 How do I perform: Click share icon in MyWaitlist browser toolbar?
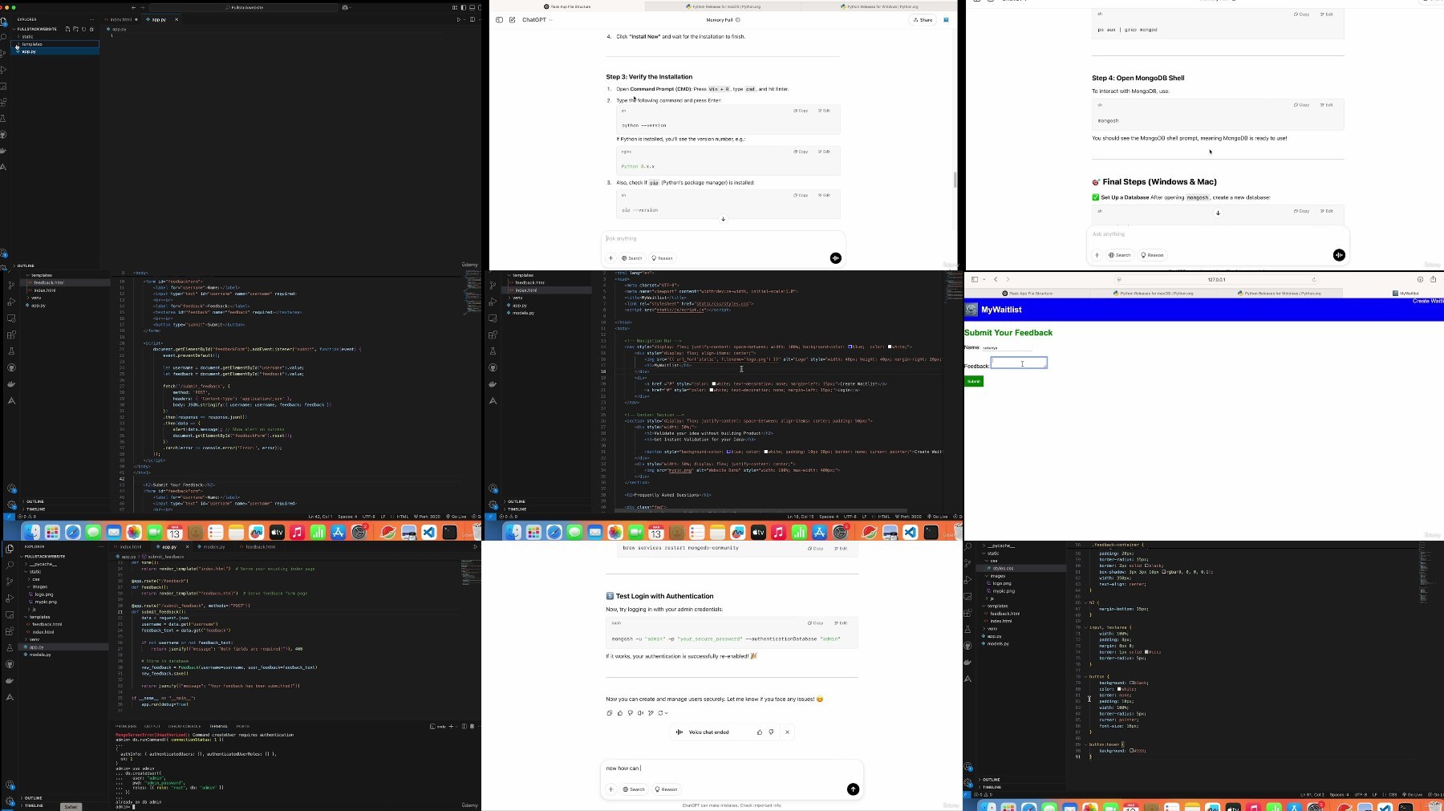coord(1433,279)
